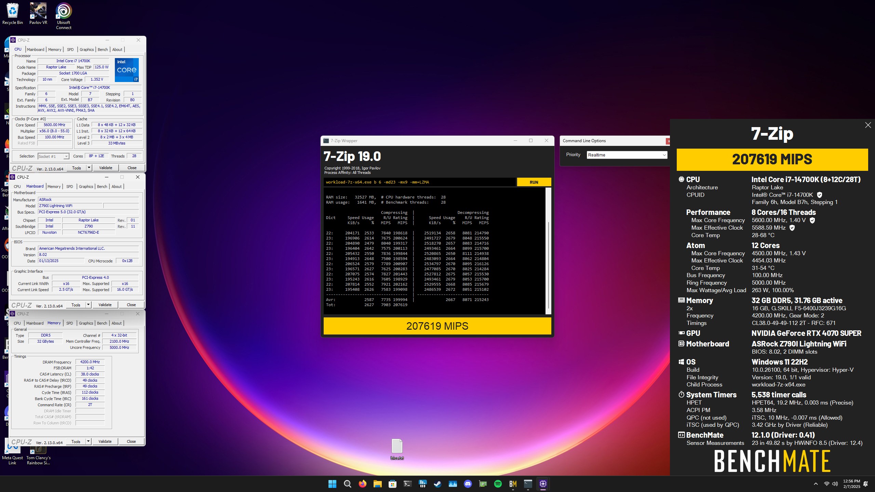875x492 pixels.
Task: Click Validate in CPU-Z CPU window
Action: tap(106, 168)
